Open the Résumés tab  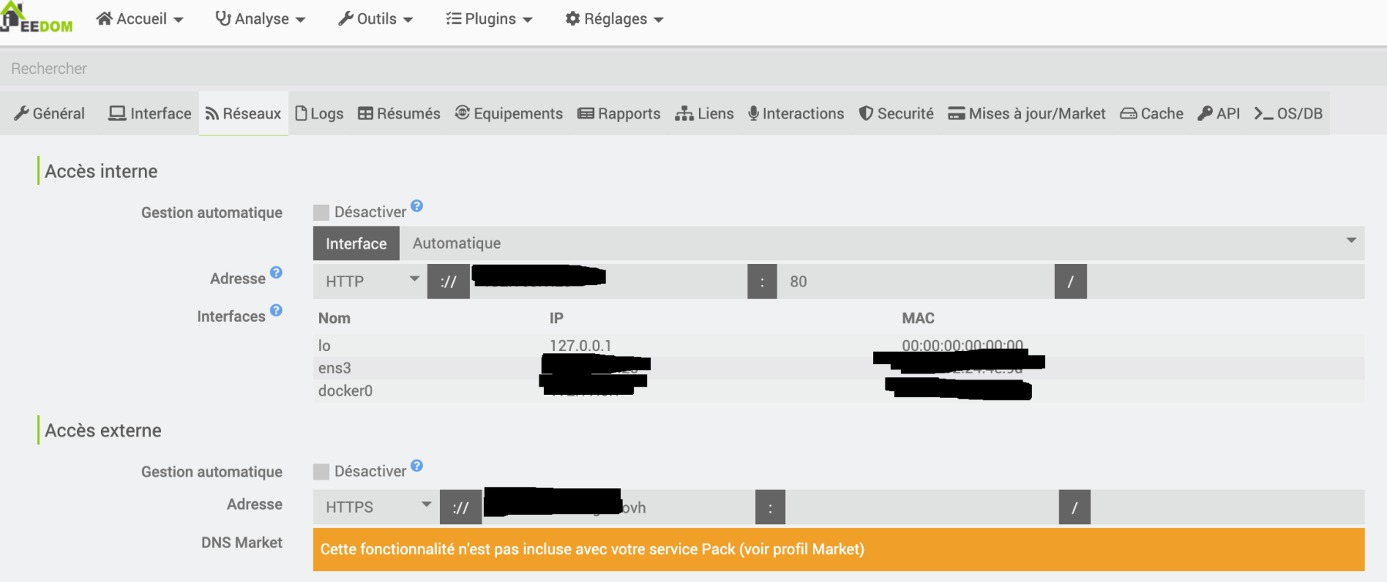399,113
